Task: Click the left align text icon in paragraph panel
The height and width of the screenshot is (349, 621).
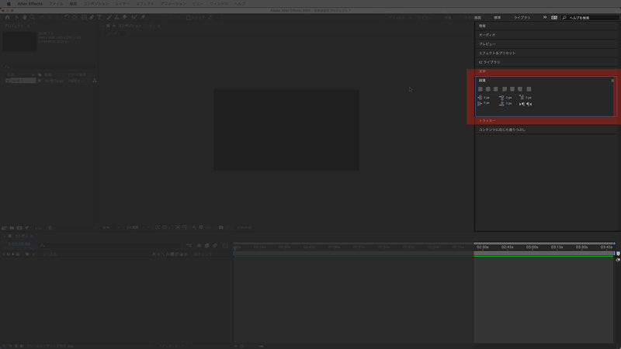Action: 480,88
